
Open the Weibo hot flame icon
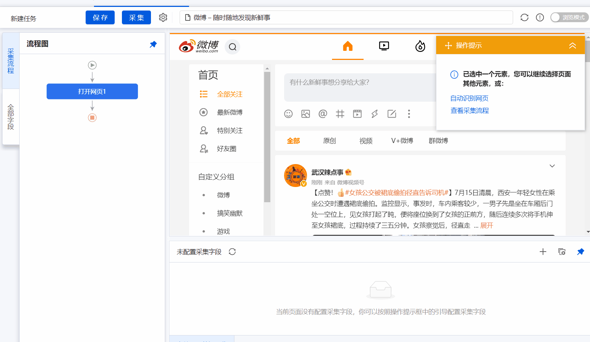pos(420,46)
